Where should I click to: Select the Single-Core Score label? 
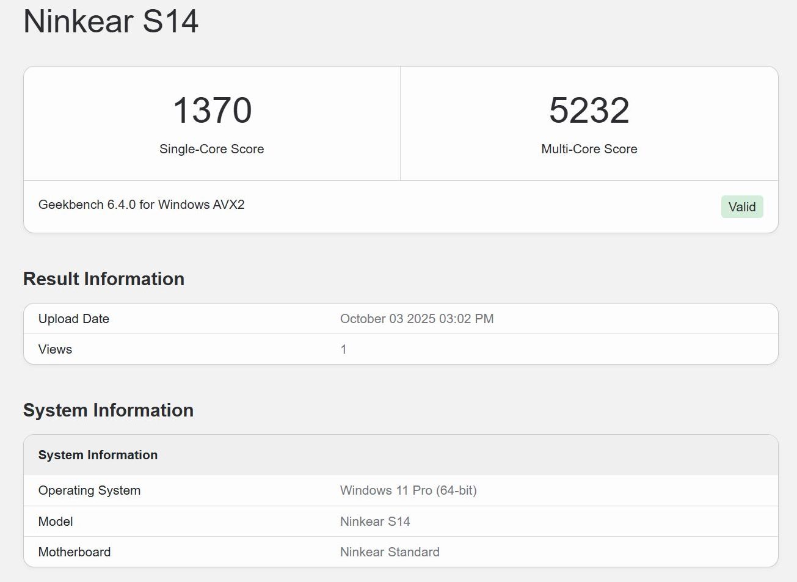[x=211, y=149]
